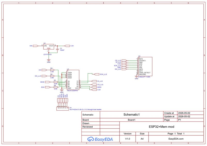Click the Drawn field label
The width and height of the screenshot is (207, 146).
pos(86,123)
